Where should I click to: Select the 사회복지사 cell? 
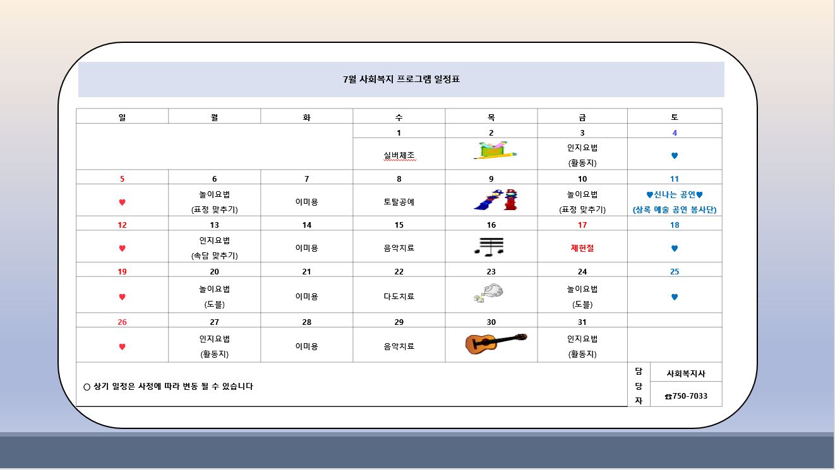pyautogui.click(x=686, y=373)
